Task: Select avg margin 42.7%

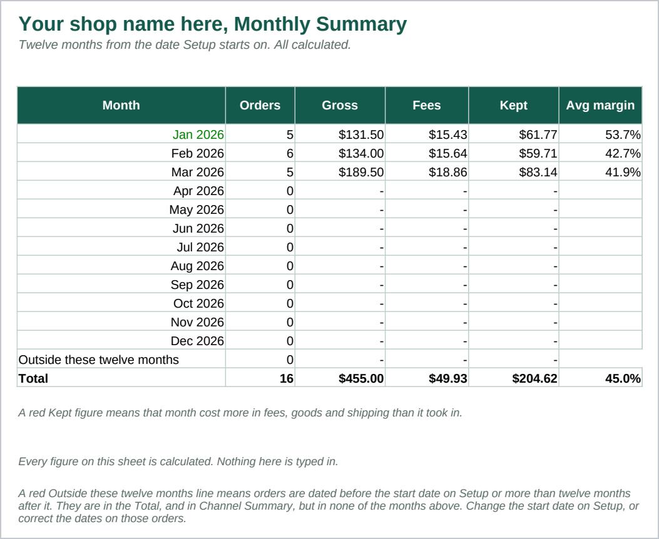Action: (x=601, y=153)
